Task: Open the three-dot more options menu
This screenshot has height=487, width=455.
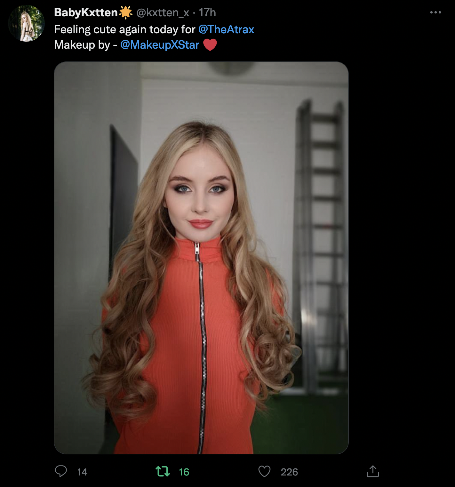Action: click(x=435, y=12)
